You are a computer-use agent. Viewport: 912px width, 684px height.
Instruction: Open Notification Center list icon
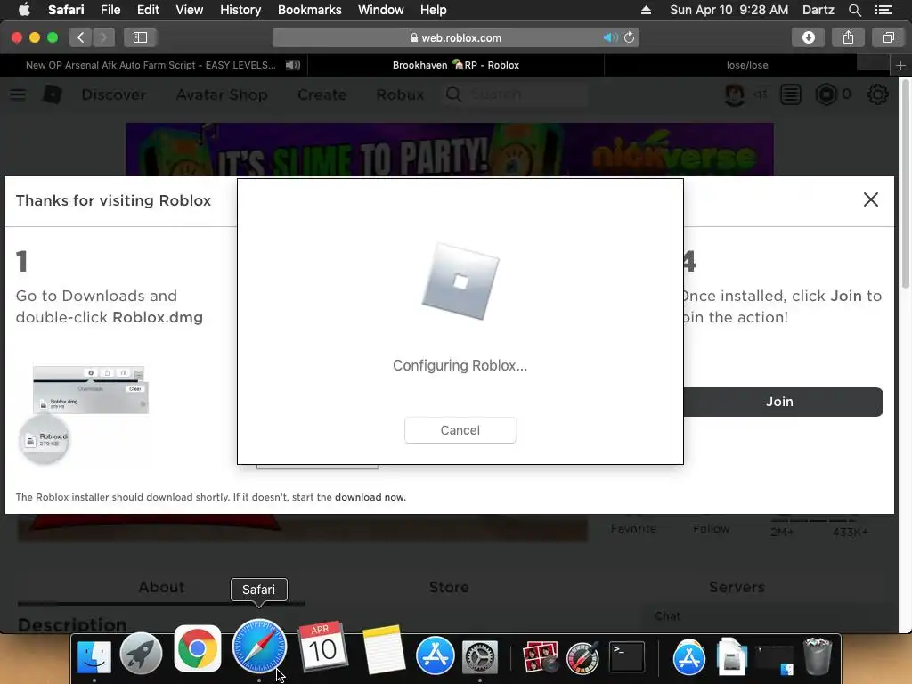(x=883, y=10)
